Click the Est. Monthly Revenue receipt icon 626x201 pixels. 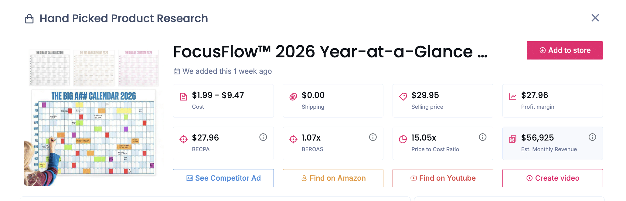coord(513,139)
